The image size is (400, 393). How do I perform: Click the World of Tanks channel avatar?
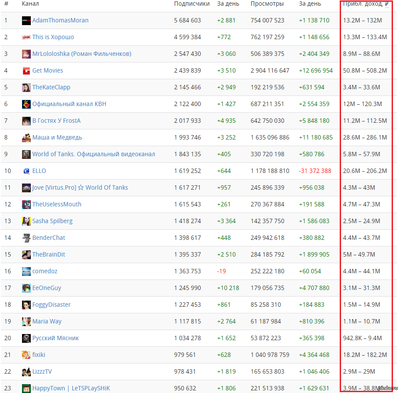tap(26, 154)
